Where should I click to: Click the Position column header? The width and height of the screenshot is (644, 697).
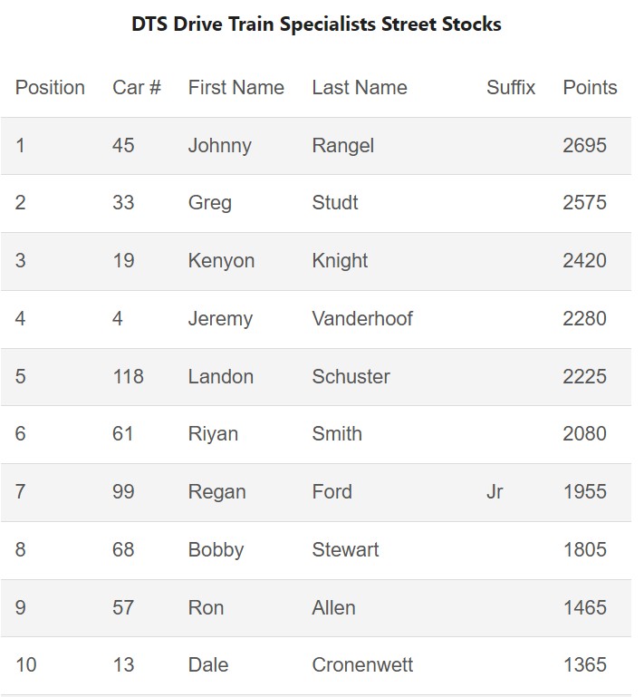50,88
